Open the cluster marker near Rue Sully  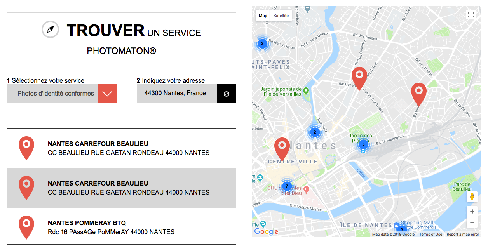(x=315, y=132)
